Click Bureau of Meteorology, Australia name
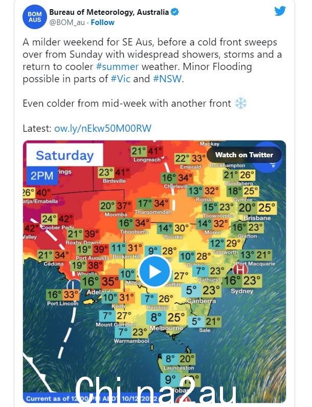The width and height of the screenshot is (312, 407). pyautogui.click(x=109, y=12)
